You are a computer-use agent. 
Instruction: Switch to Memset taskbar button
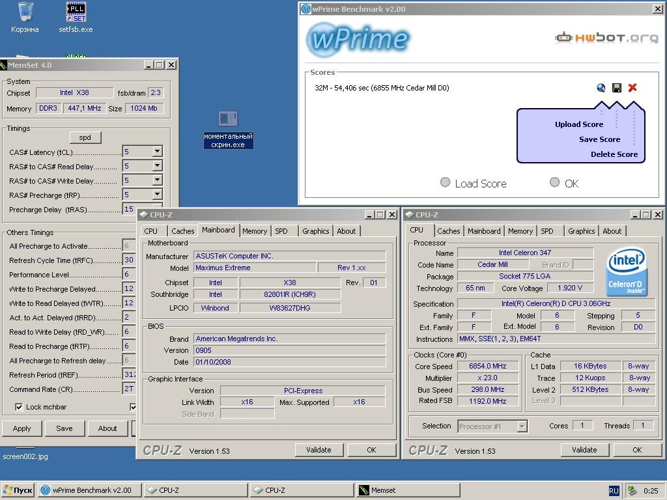pyautogui.click(x=408, y=490)
